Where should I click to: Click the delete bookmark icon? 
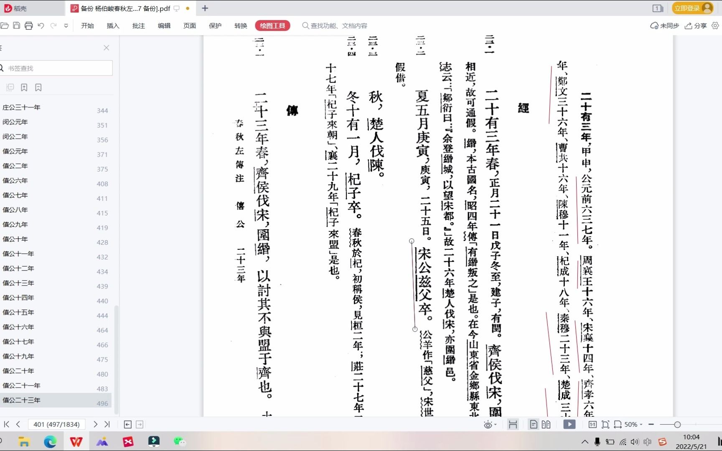coord(38,87)
